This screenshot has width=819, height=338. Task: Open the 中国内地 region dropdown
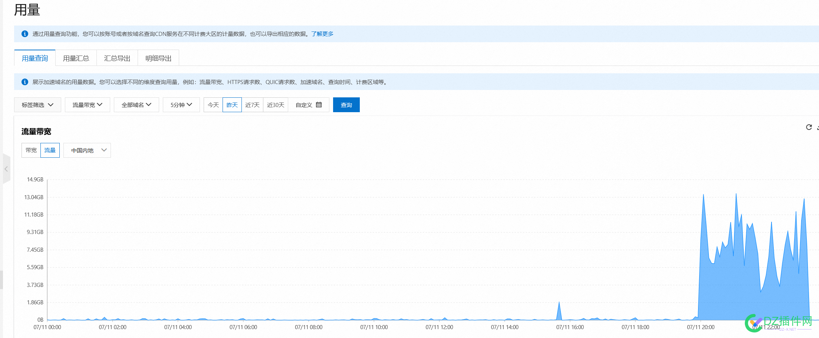click(87, 150)
